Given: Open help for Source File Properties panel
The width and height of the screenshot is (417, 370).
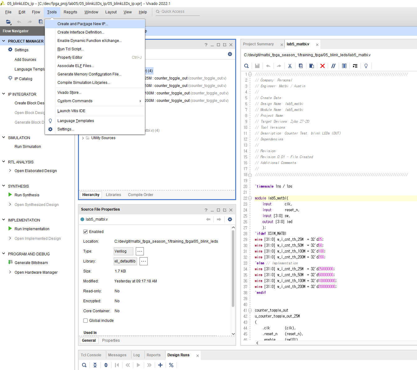Looking at the screenshot, I should 206,210.
